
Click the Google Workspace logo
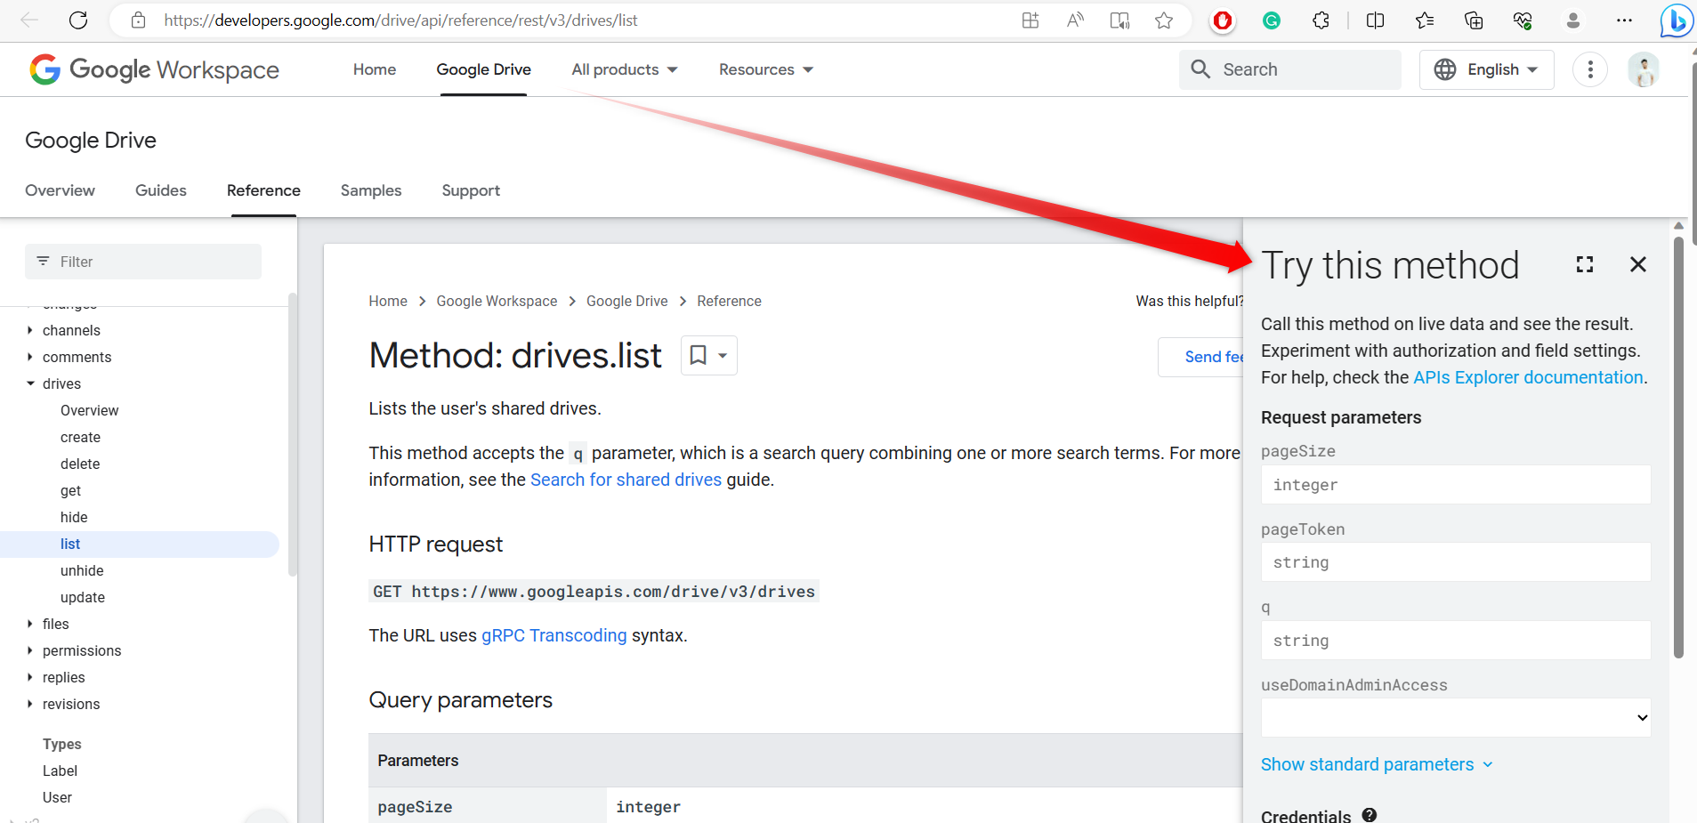coord(154,69)
